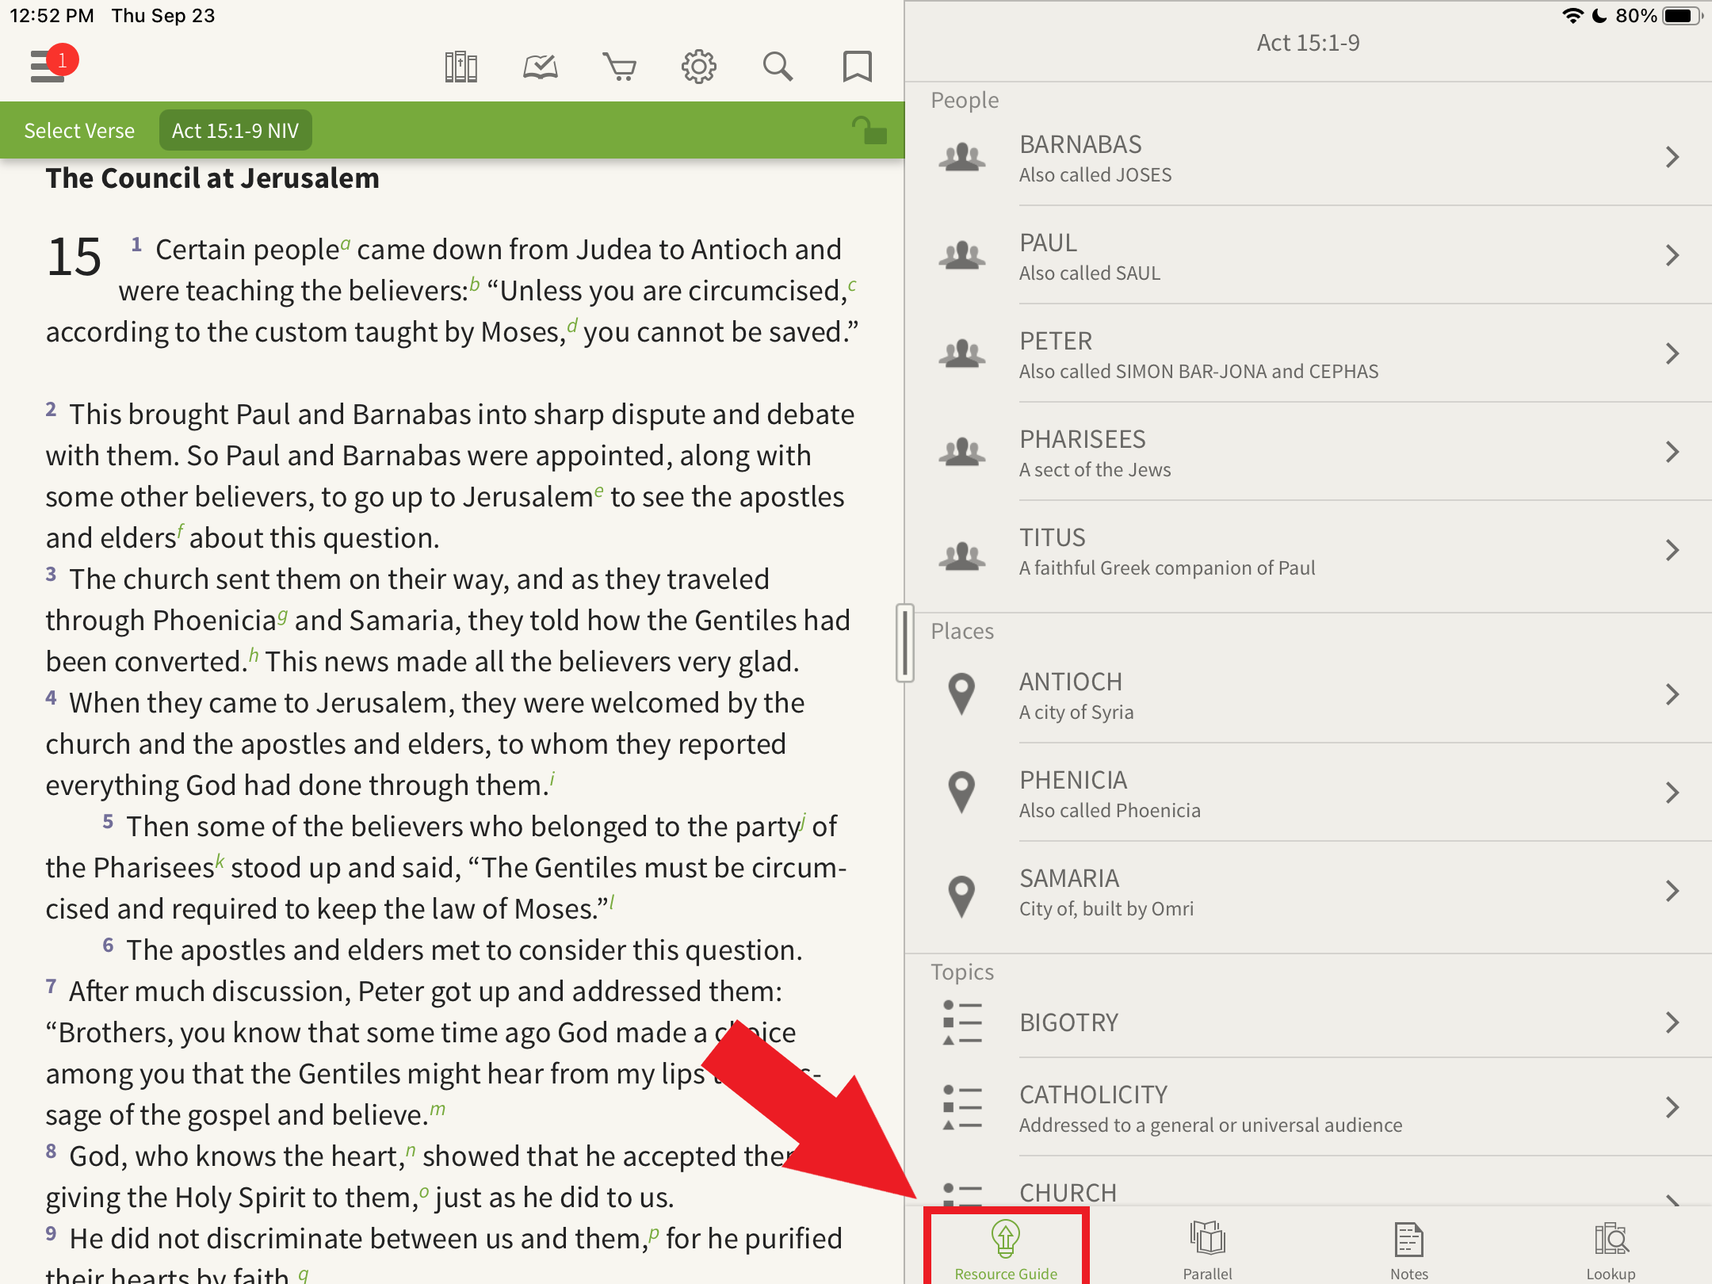
Task: Grab the split-pane divider handle
Action: 904,643
